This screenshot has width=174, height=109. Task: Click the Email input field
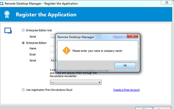[53, 54]
